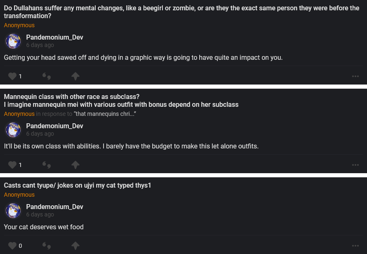Like the Dullahans answer with the heart icon
The image size is (367, 254).
(12, 76)
